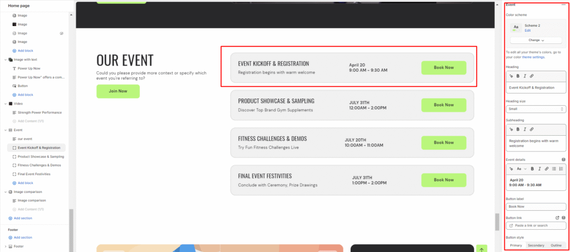Image resolution: width=570 pixels, height=252 pixels.
Task: Open the Event panel three-dot menu
Action: pyautogui.click(x=563, y=4)
